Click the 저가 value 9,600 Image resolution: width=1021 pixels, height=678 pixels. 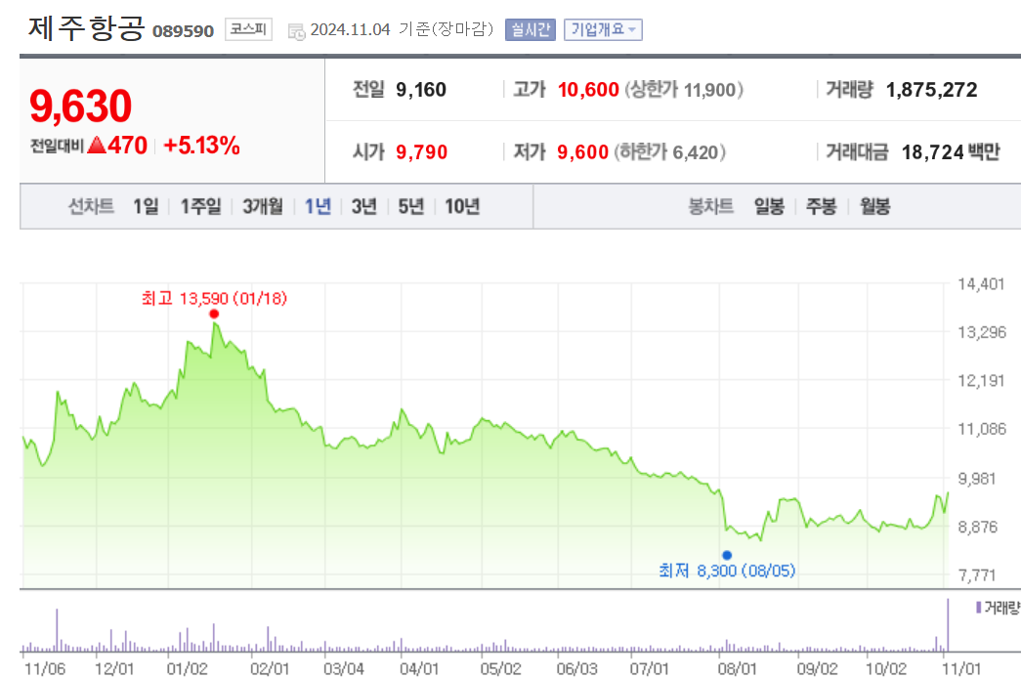(582, 152)
